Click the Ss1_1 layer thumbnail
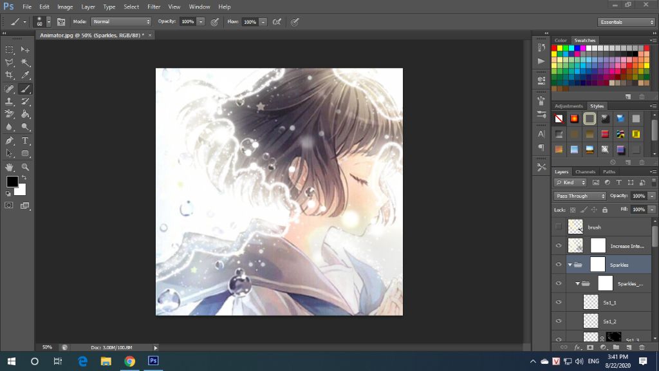659x371 pixels. pos(591,302)
